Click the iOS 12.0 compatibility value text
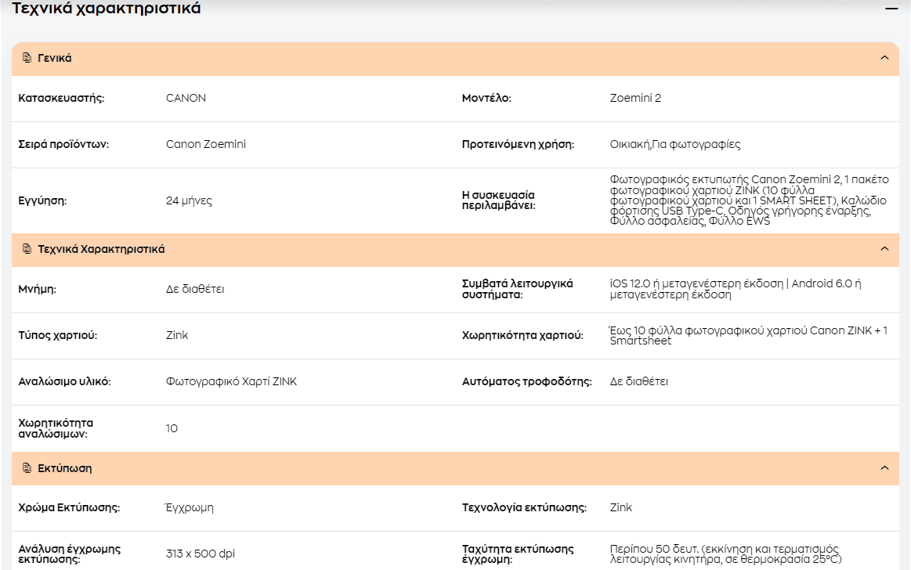911x570 pixels. 736,289
